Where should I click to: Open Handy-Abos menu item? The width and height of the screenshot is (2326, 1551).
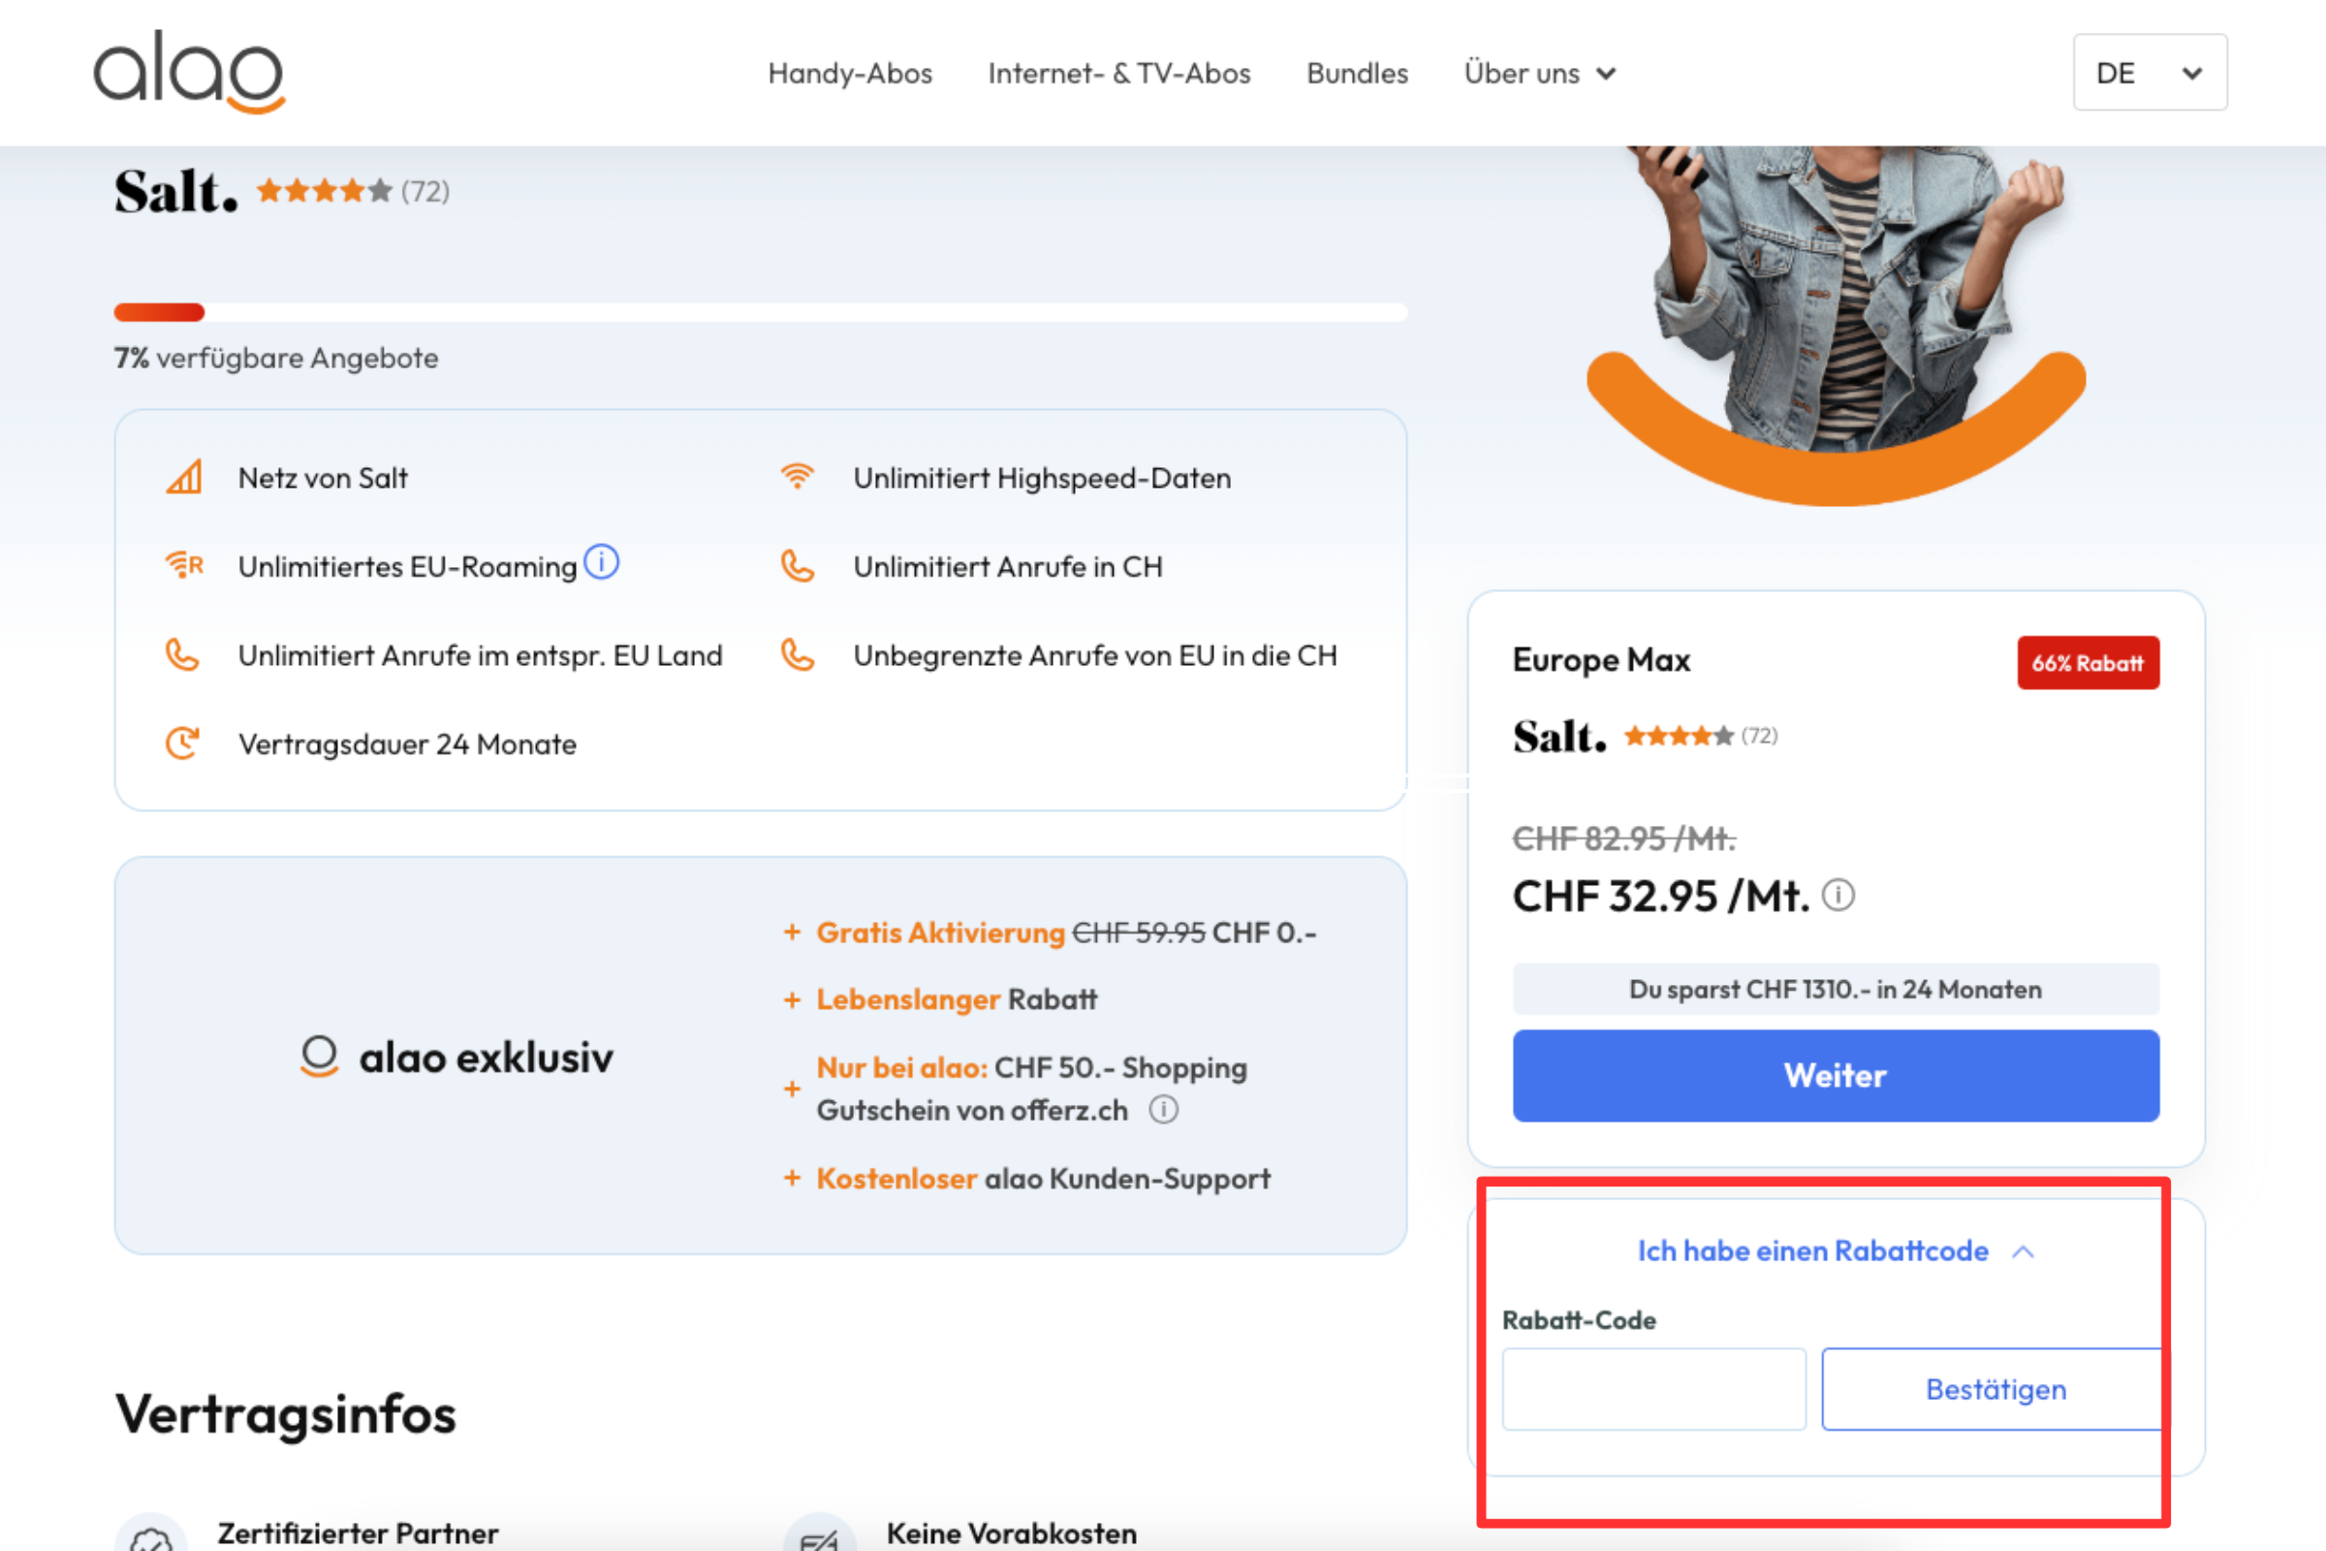[x=850, y=74]
